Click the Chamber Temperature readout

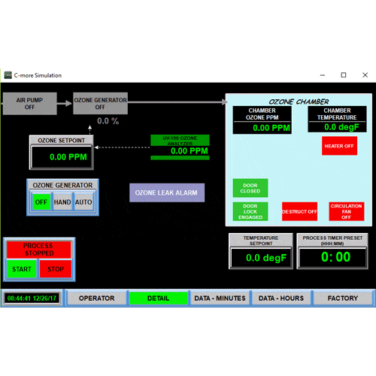pyautogui.click(x=337, y=120)
